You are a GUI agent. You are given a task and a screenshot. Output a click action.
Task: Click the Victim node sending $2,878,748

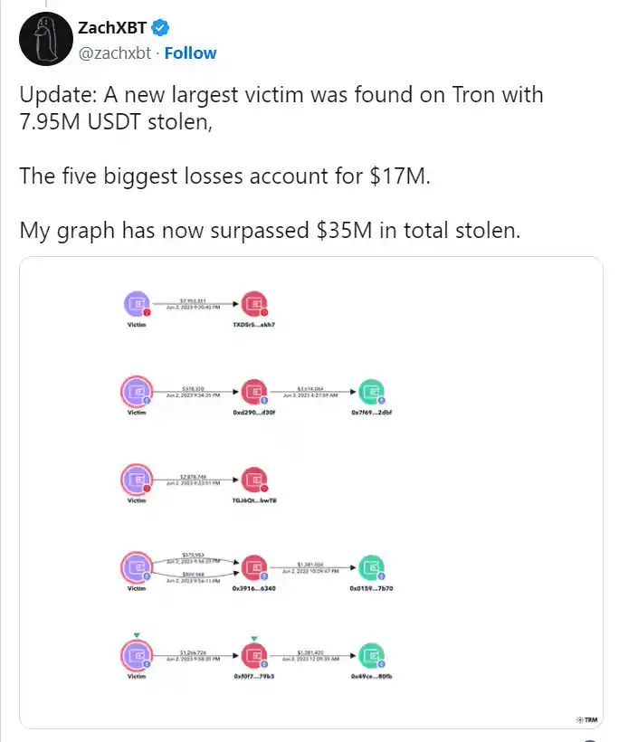click(x=136, y=478)
